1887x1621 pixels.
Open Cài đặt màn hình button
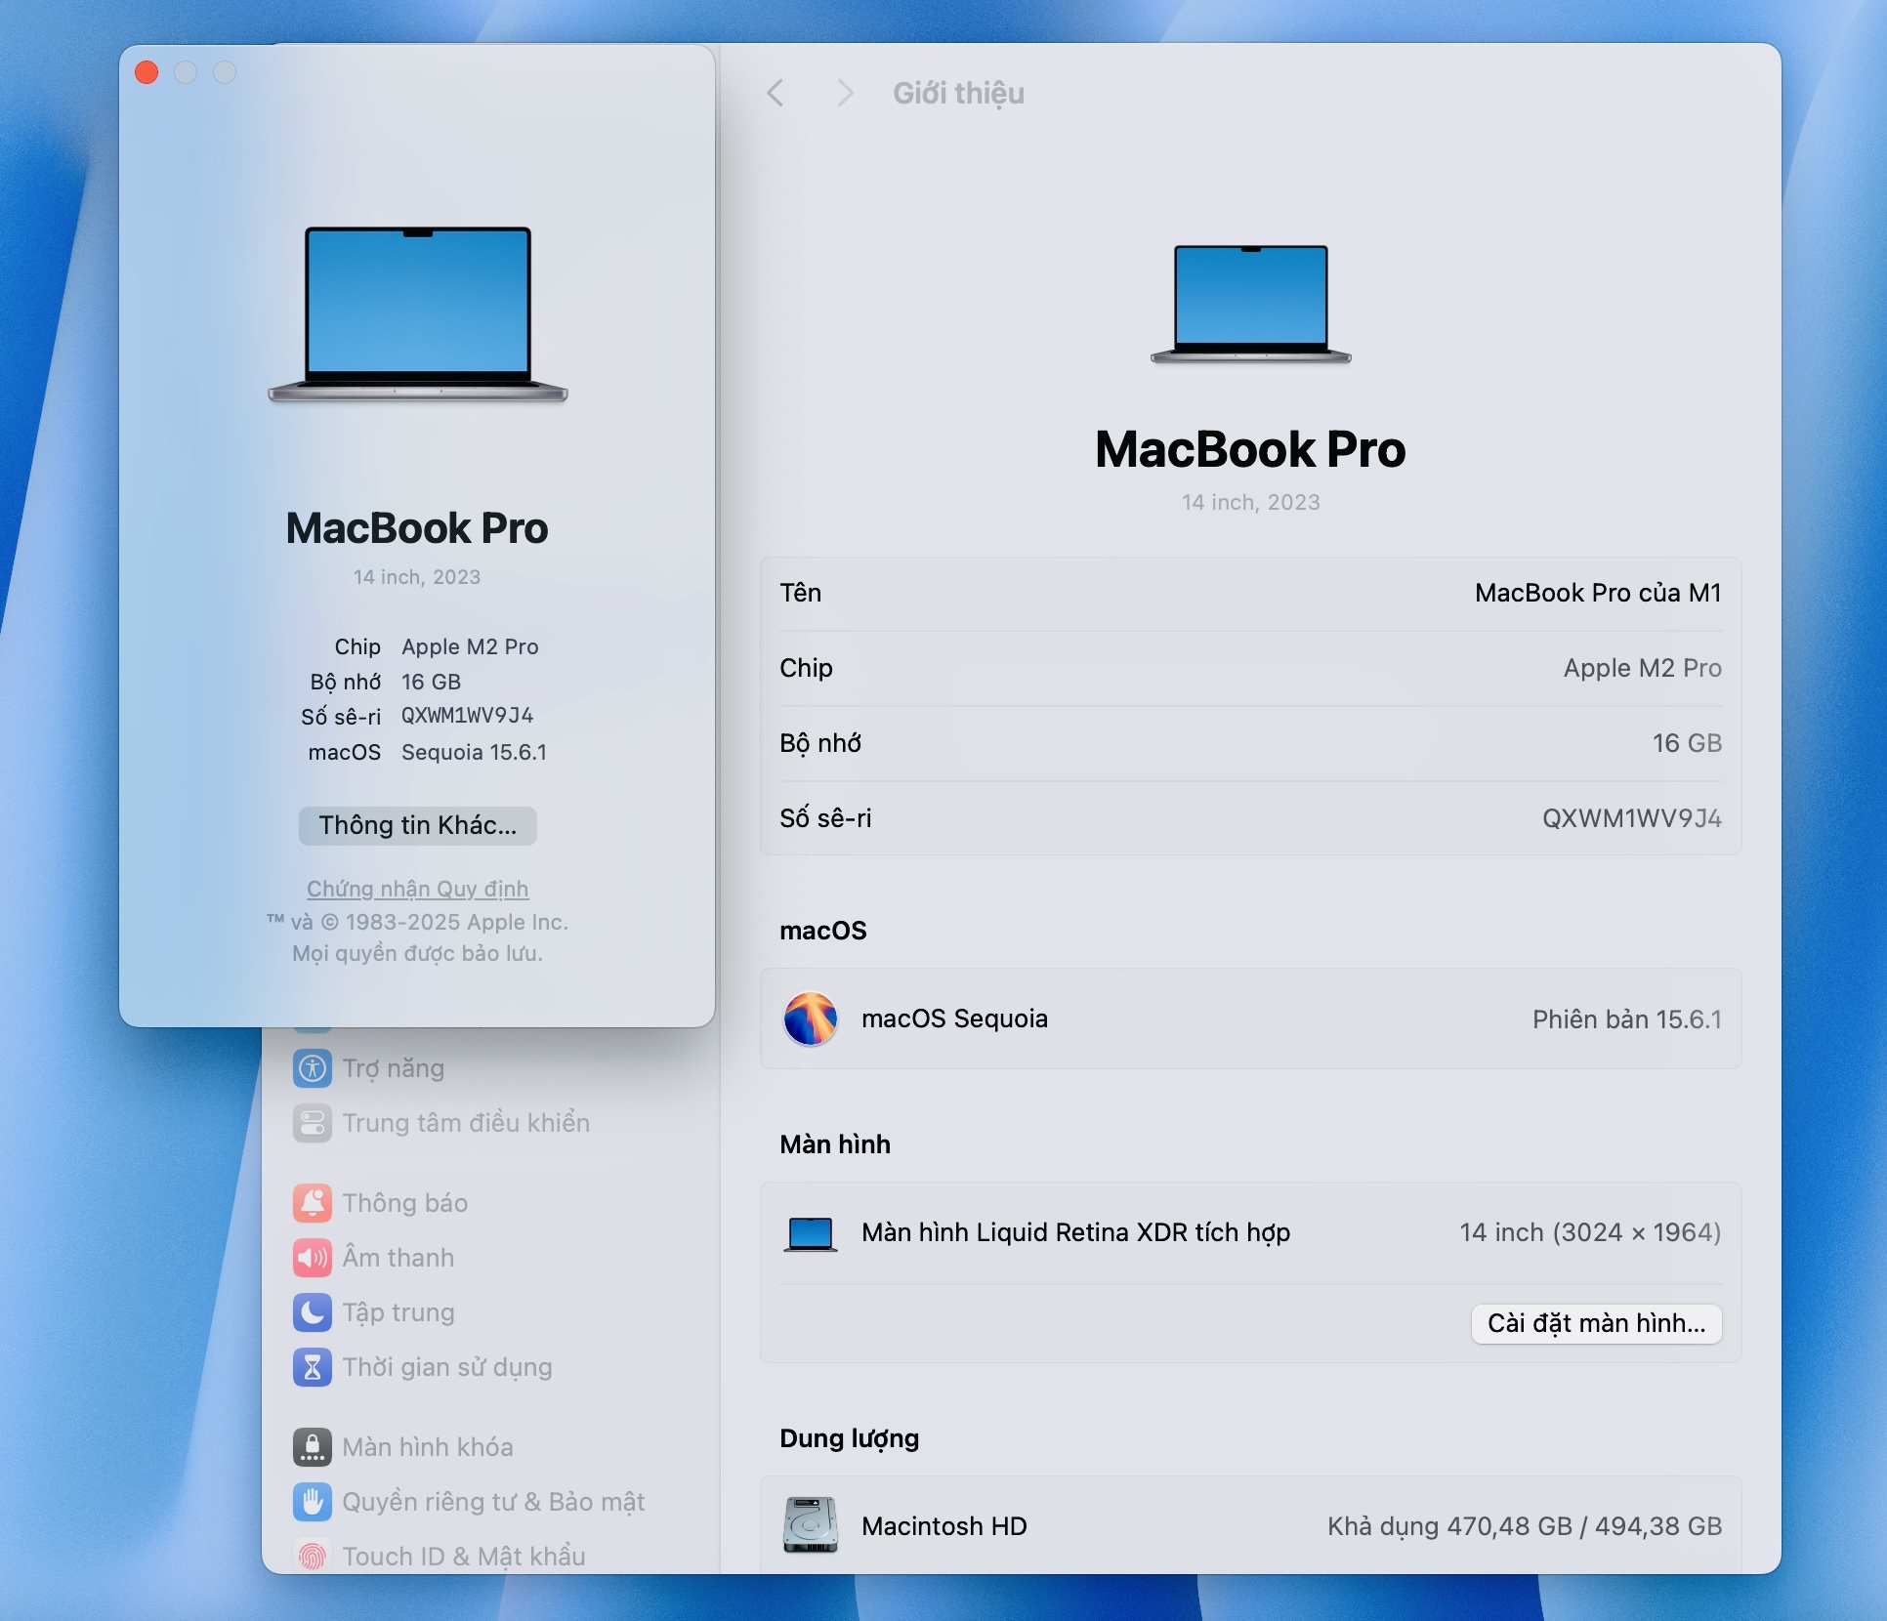1595,1323
